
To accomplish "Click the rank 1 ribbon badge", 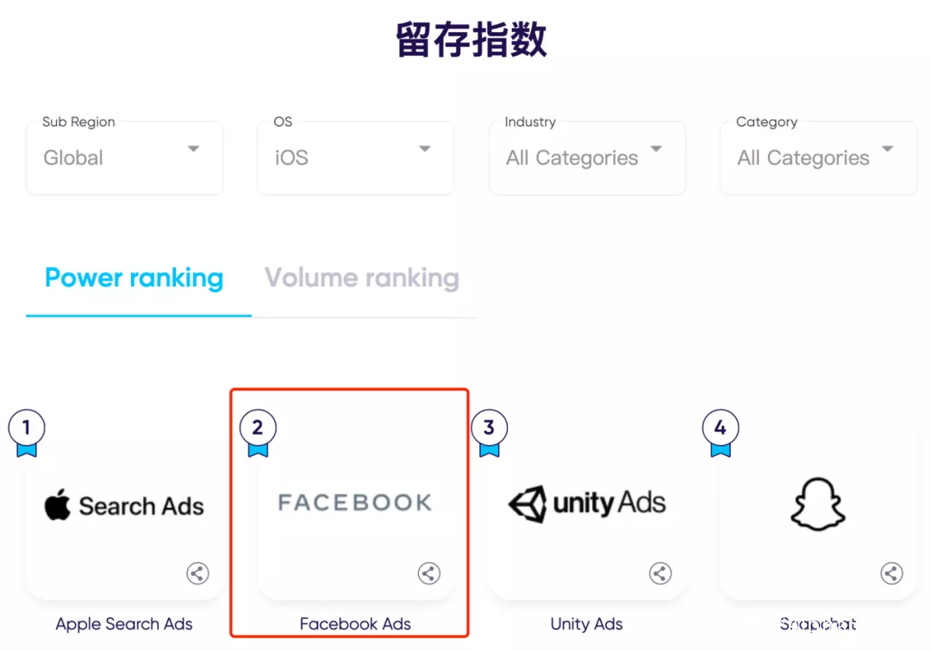I will click(x=26, y=433).
